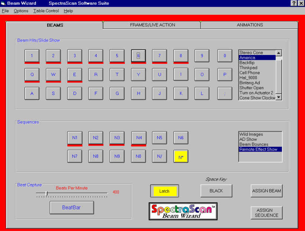This screenshot has width=305, height=231.
Task: Switch to the ANIMATIONS tab
Action: pyautogui.click(x=250, y=25)
